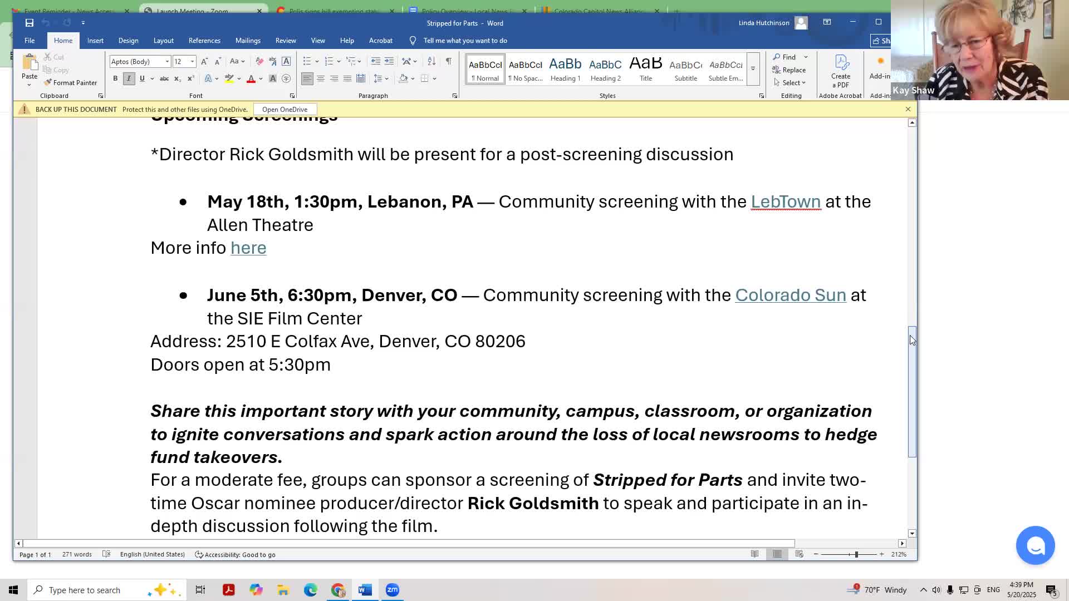1069x601 pixels.
Task: Activate the Format Painter brush
Action: click(x=71, y=82)
